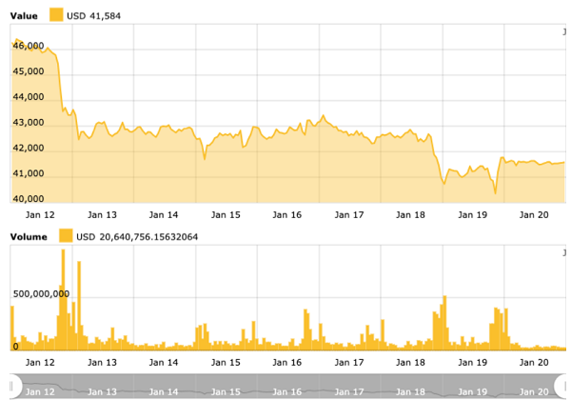Click the Value legend yellow marker

click(56, 15)
